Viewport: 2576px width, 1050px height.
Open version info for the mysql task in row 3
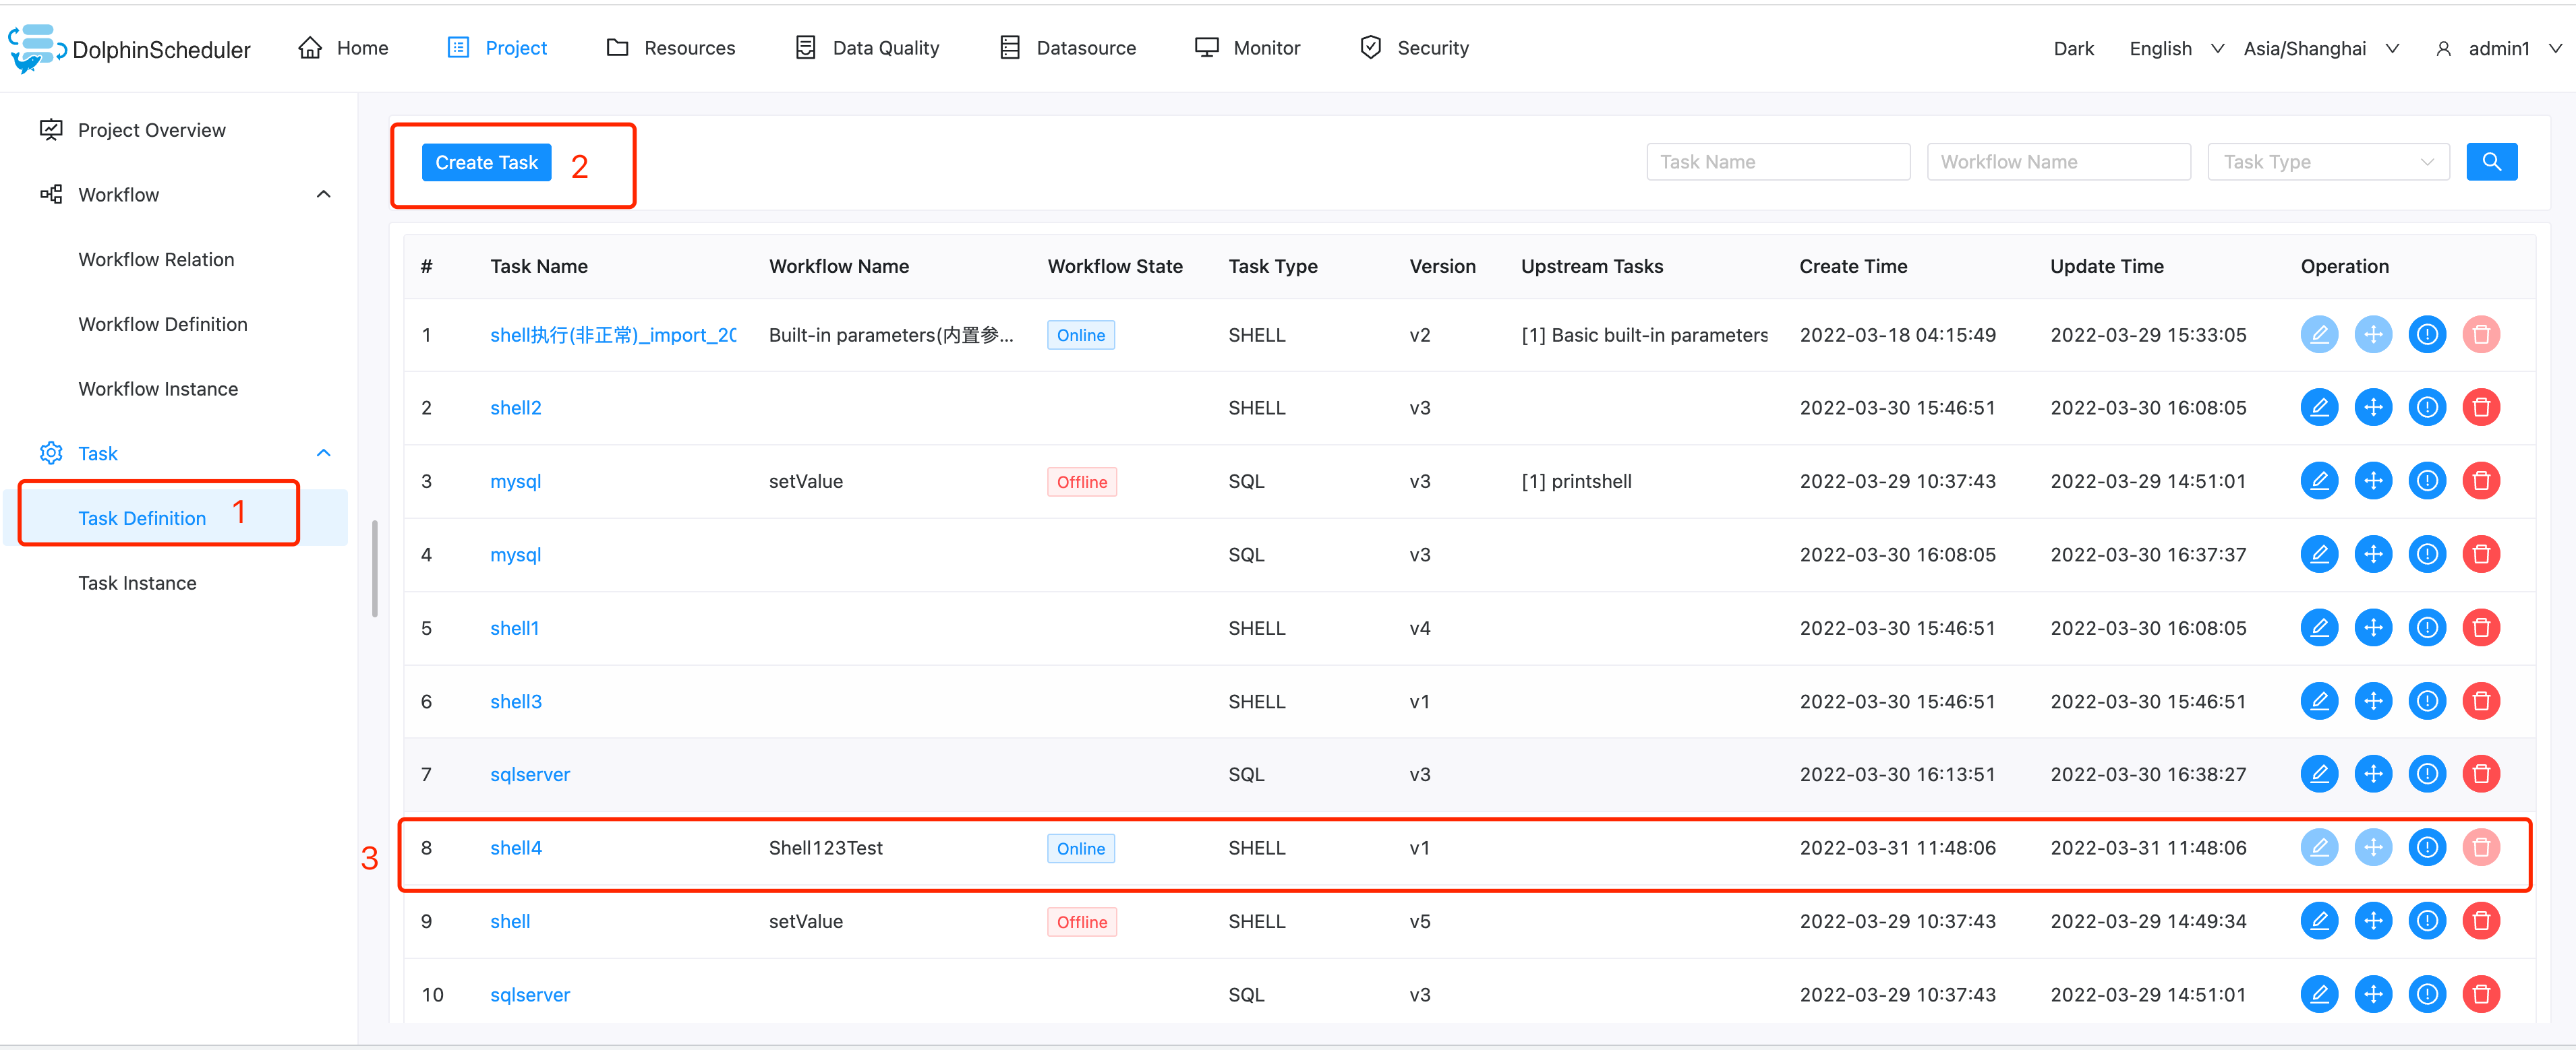pyautogui.click(x=2427, y=481)
